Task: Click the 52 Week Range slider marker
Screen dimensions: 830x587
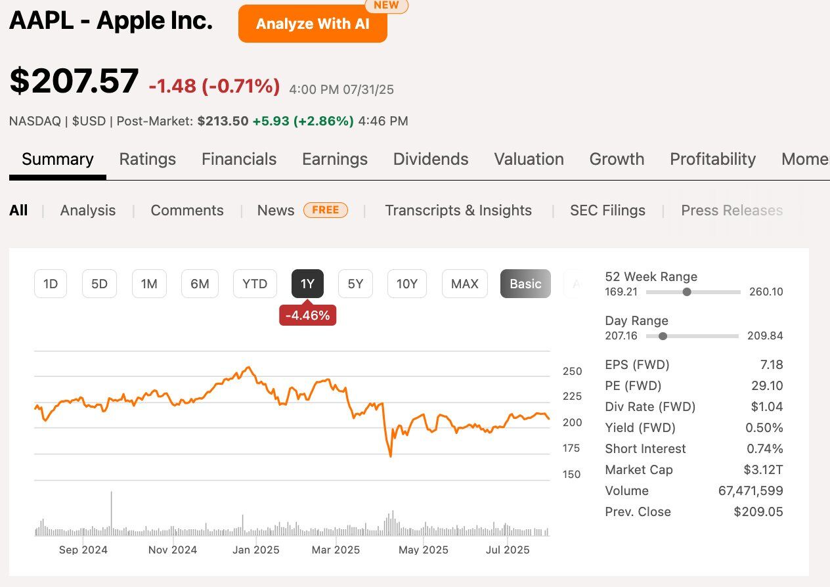Action: coord(687,292)
